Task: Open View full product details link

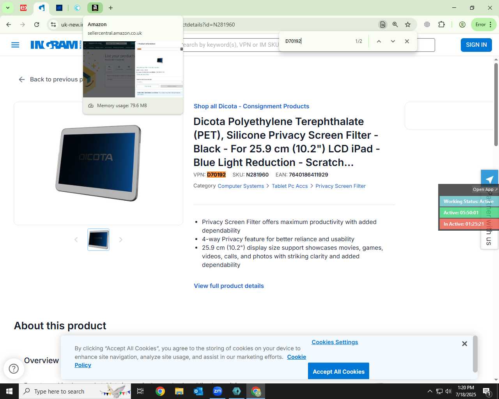Action: click(x=229, y=286)
